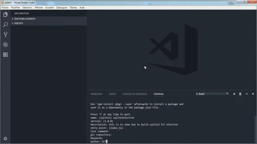Open the Sélection menu
Image resolution: width=257 pixels, height=144 pixels.
tap(27, 8)
